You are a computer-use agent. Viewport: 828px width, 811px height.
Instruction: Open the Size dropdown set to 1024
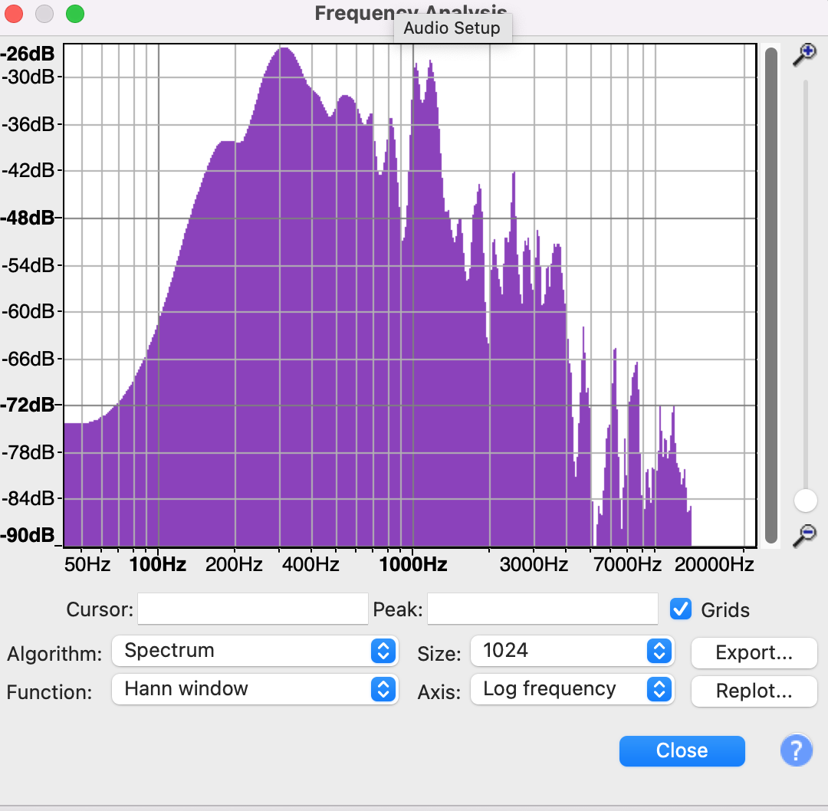coord(572,651)
